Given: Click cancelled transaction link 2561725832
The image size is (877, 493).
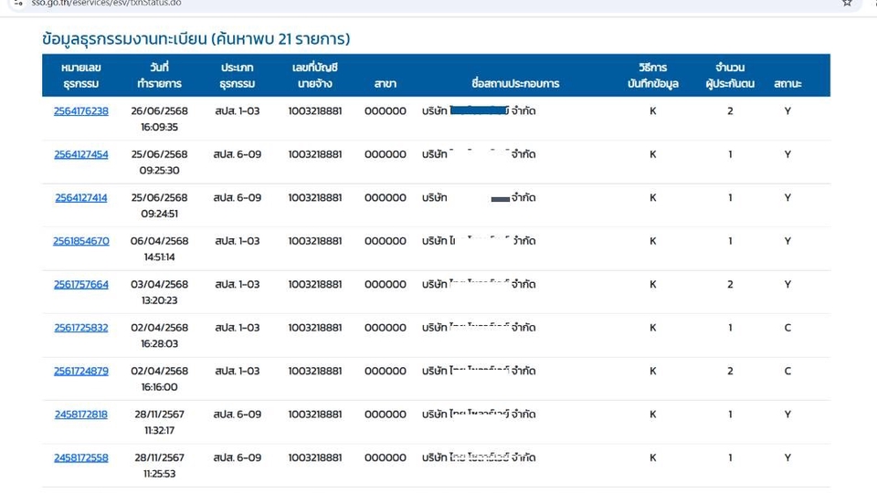Looking at the screenshot, I should (x=80, y=328).
